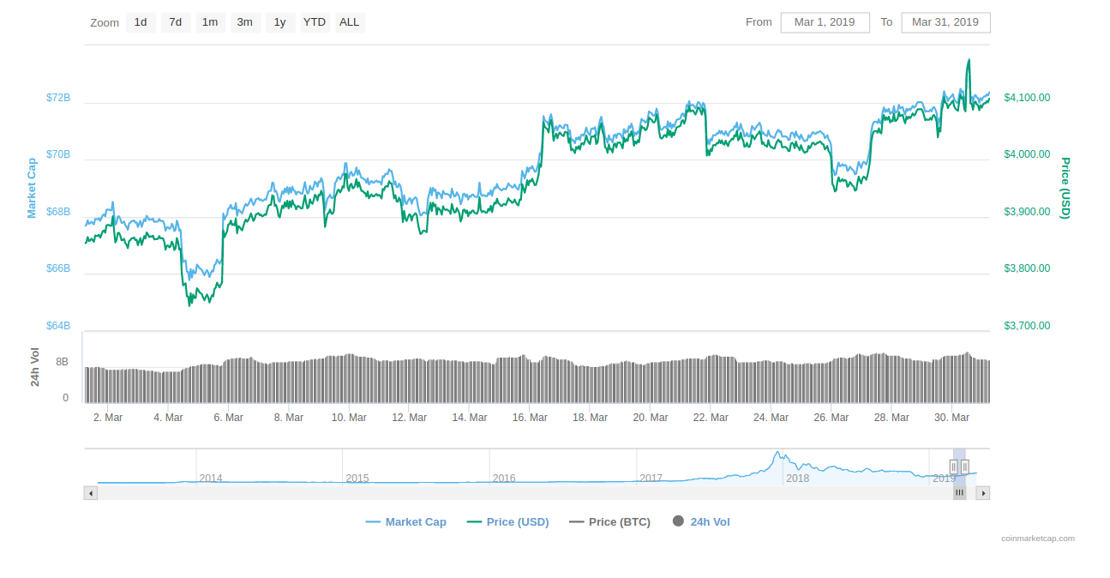Toggle Price (USD) series in legend
Image resolution: width=1110 pixels, height=578 pixels.
[x=508, y=521]
